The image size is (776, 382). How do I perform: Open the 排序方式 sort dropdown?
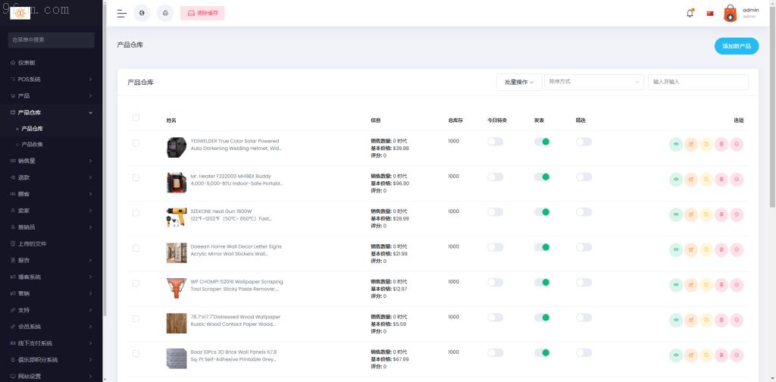593,82
